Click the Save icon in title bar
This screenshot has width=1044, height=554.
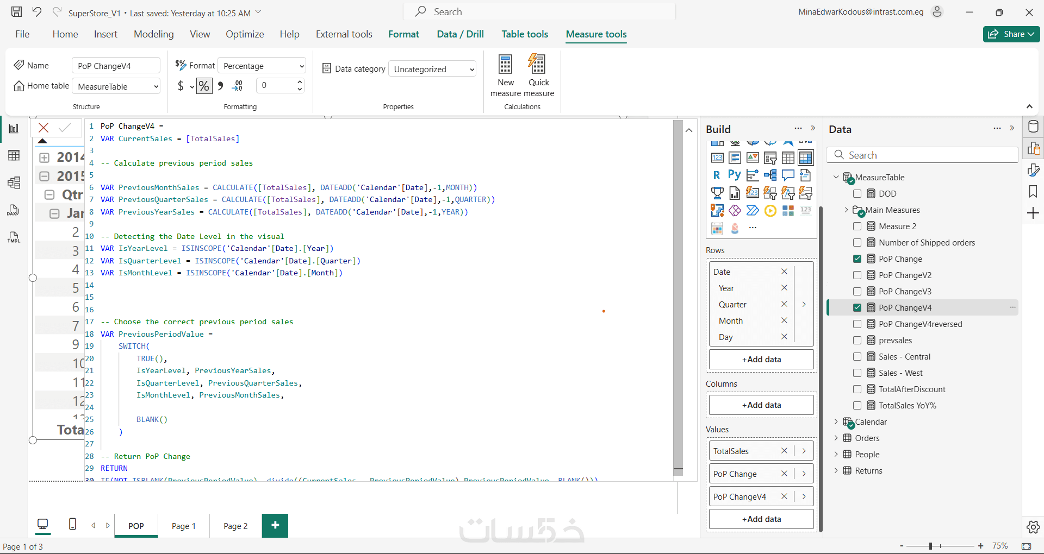[17, 12]
